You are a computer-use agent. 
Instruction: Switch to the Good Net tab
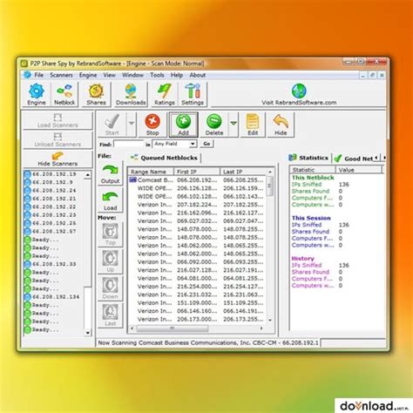pyautogui.click(x=355, y=159)
